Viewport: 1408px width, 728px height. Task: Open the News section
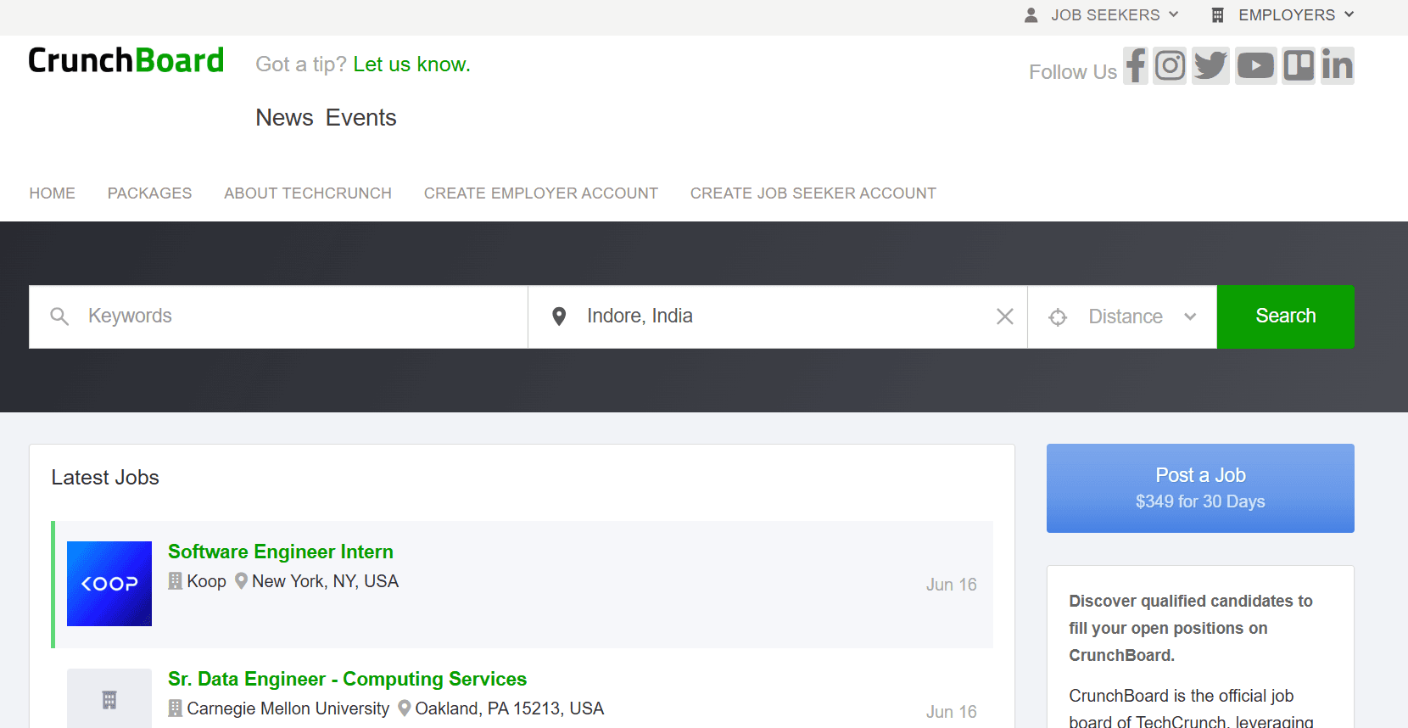283,117
